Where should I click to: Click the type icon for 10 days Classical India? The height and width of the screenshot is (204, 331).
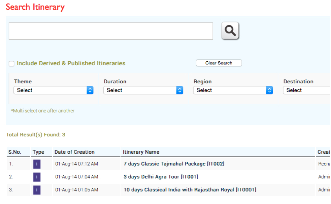(37, 190)
